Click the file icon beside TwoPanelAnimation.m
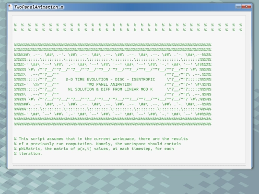Screen dimensions: 259x194 pos(10,7)
